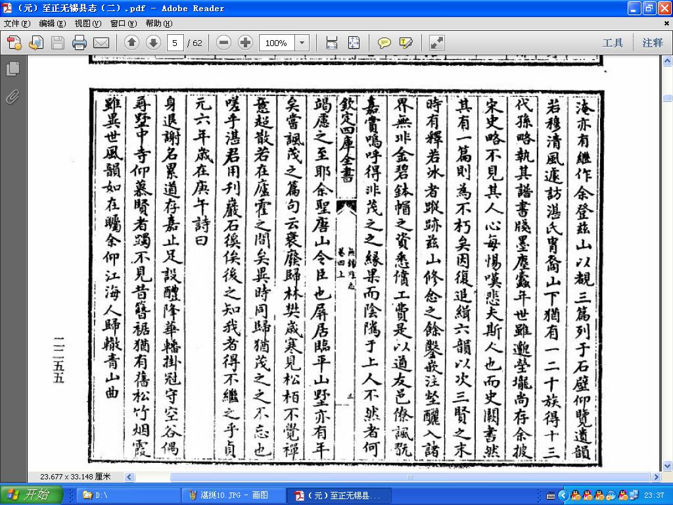Viewport: 673px width, 505px height.
Task: Click the create PDF online icon
Action: [14, 43]
